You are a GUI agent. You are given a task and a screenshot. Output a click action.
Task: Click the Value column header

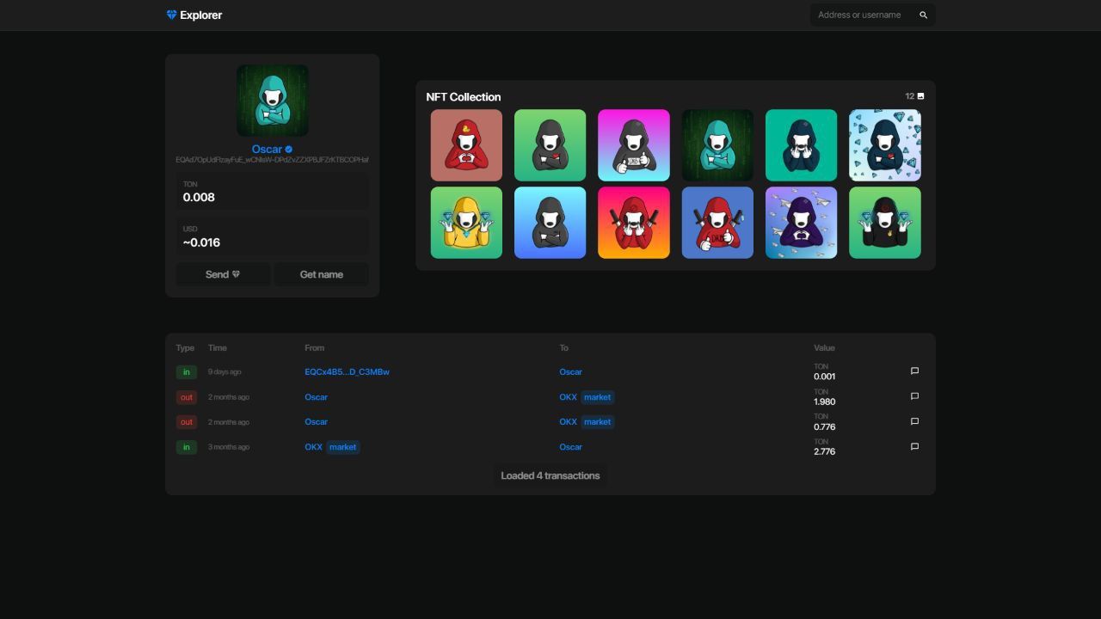click(824, 348)
